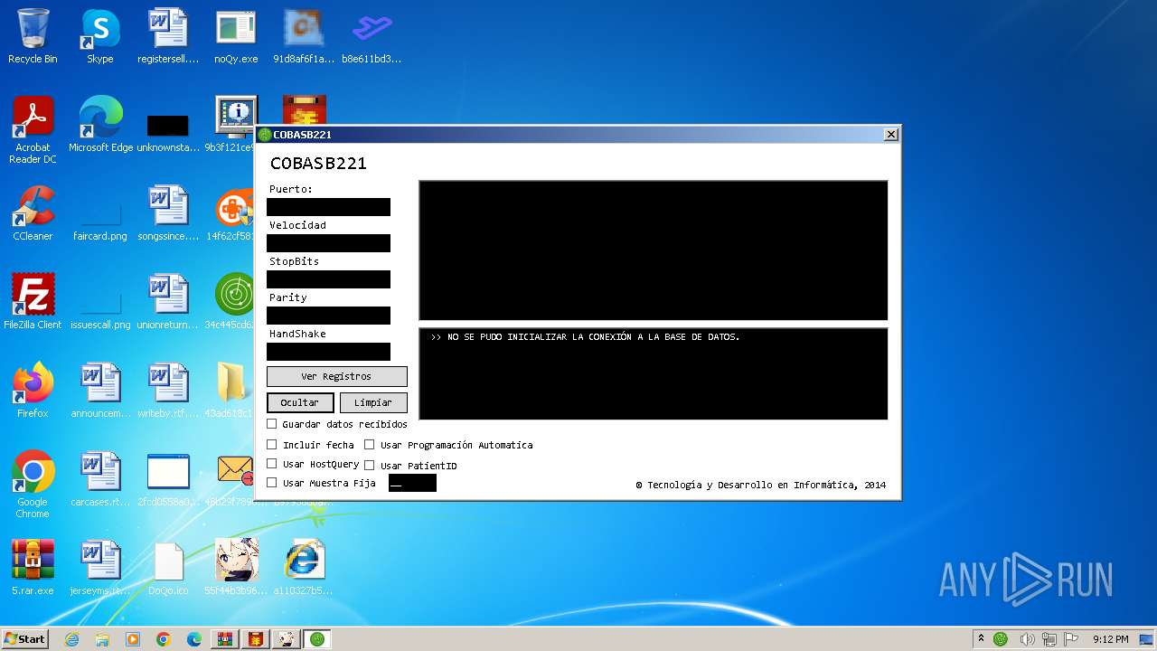Launch Google Chrome from the desktop
Screen dimensions: 1157x651
[x=33, y=484]
